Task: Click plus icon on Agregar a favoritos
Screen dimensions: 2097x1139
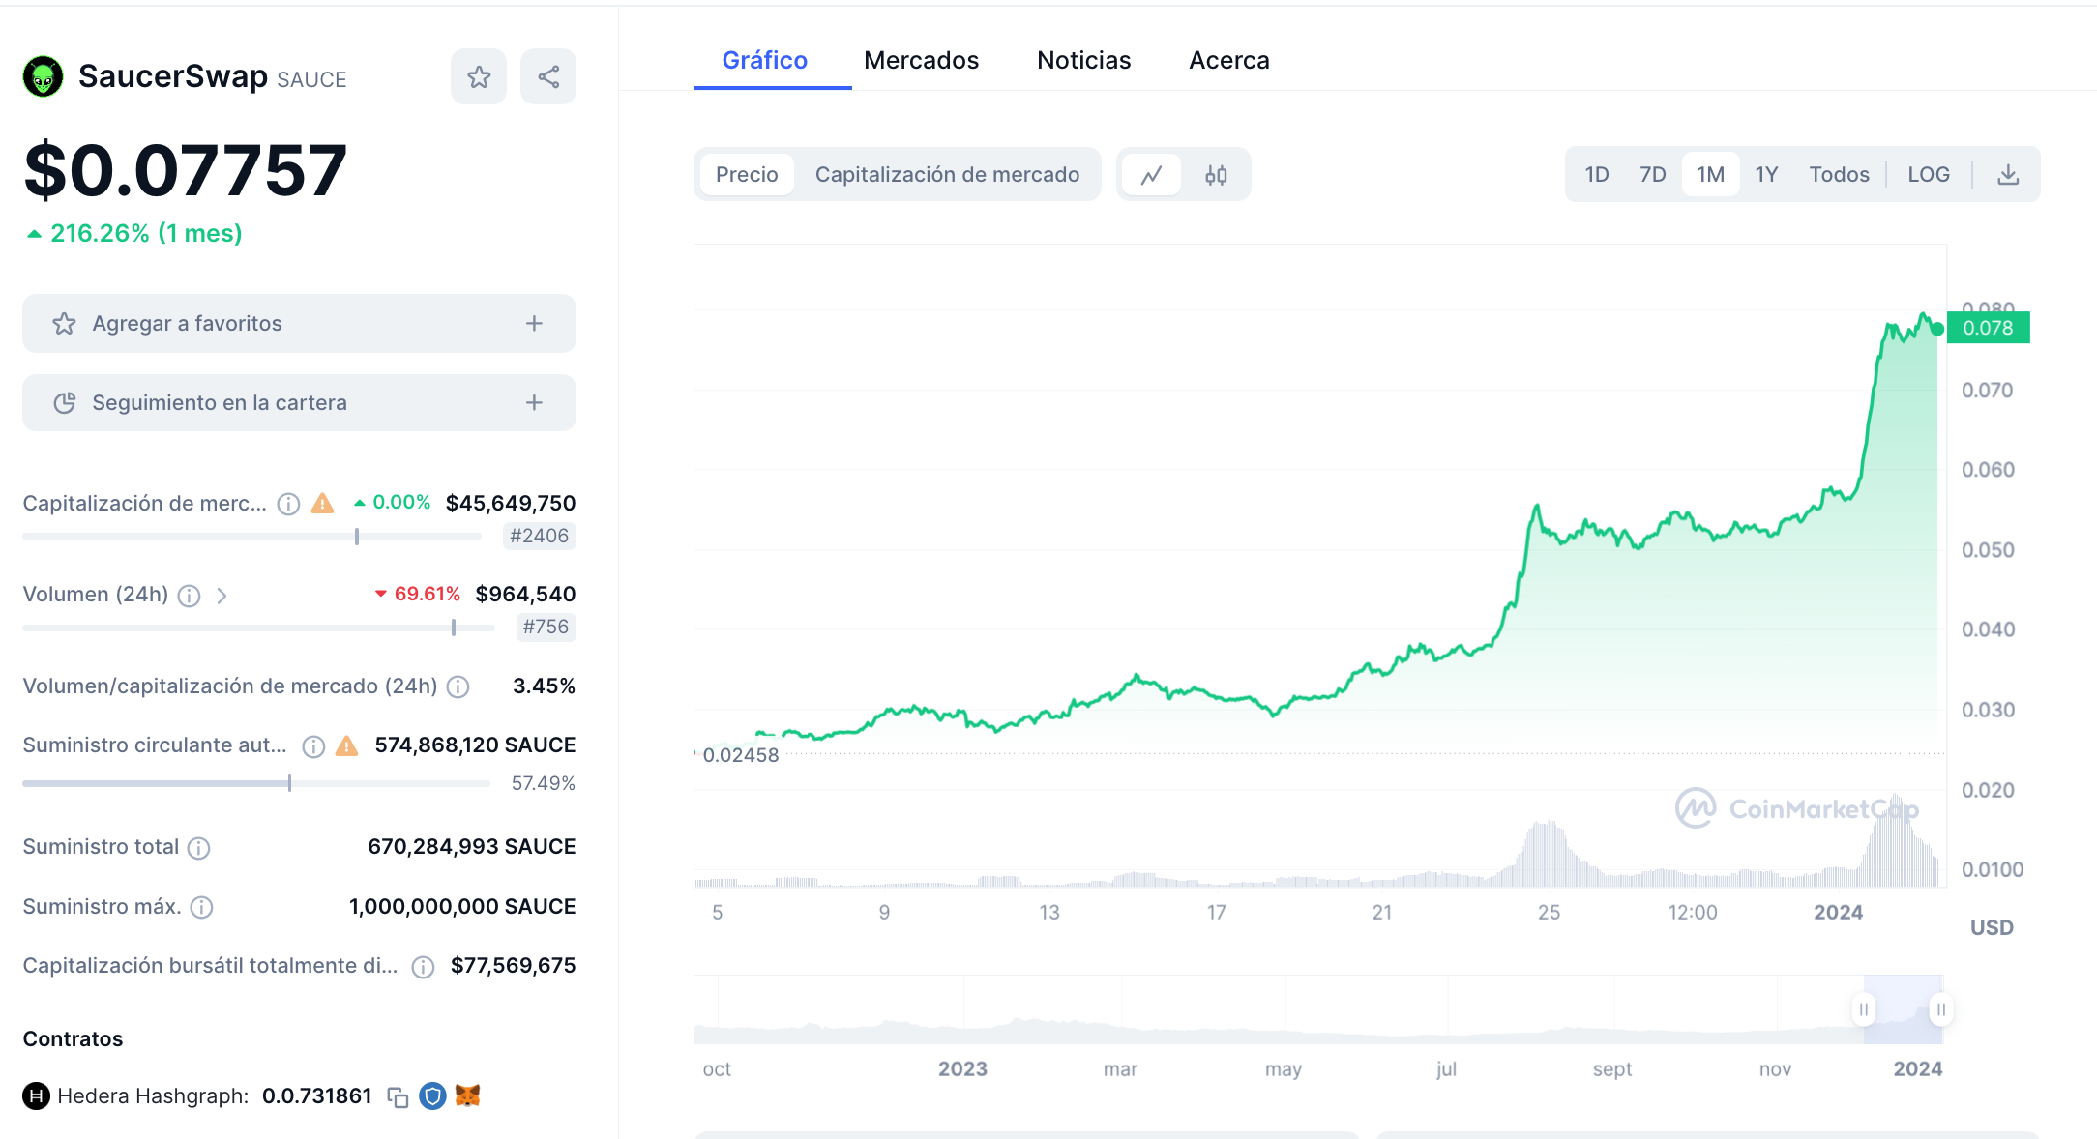Action: point(534,324)
